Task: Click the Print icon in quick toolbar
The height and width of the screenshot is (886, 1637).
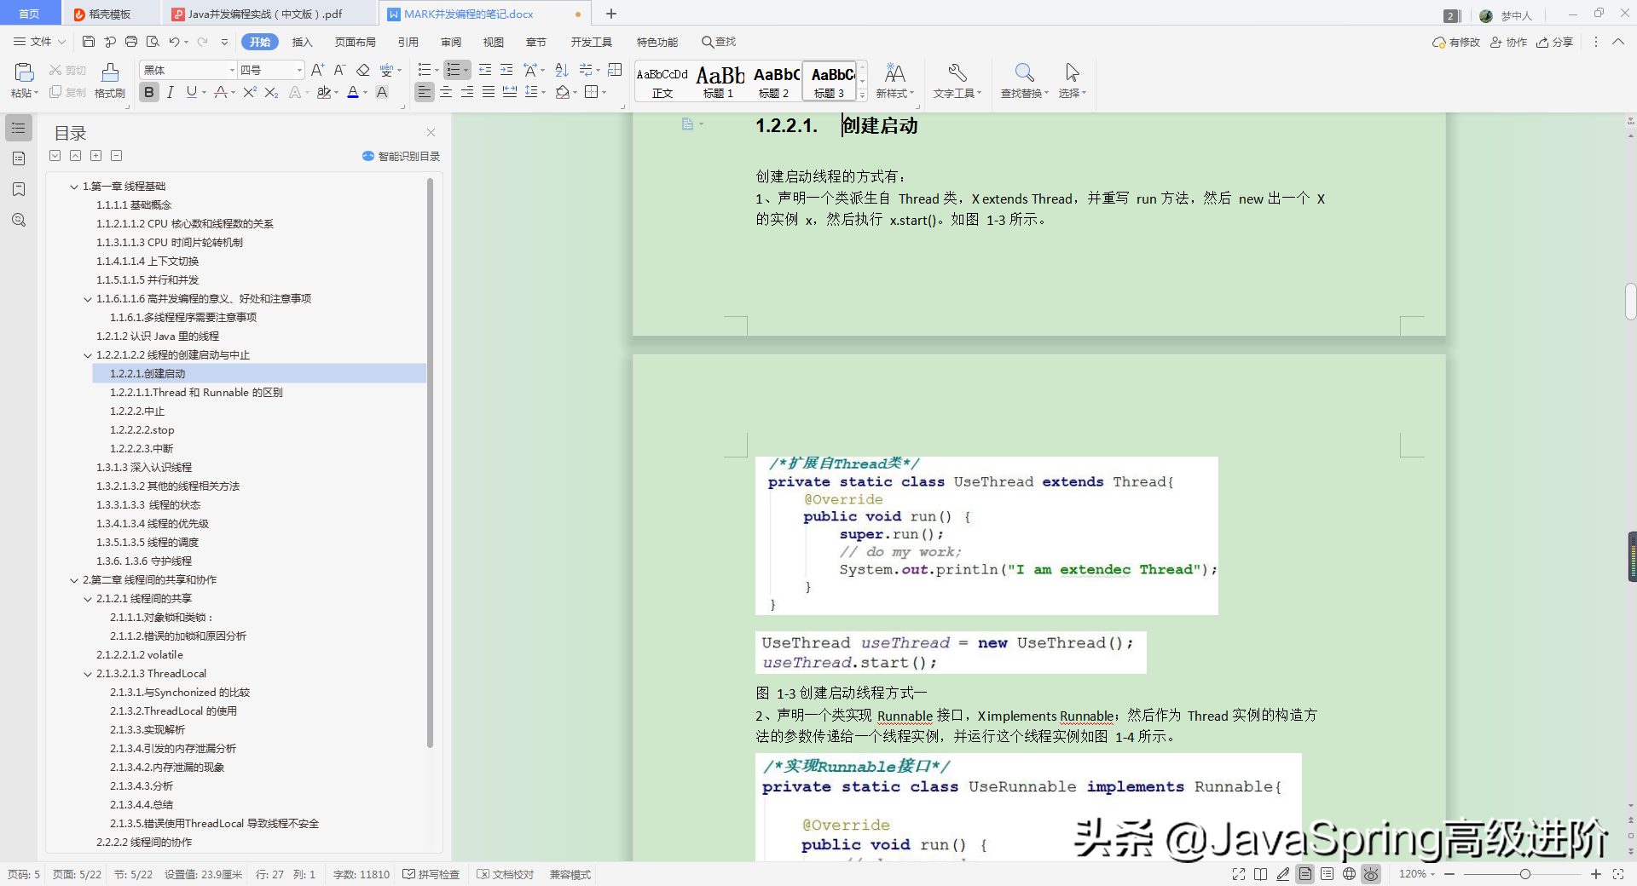Action: click(x=130, y=41)
